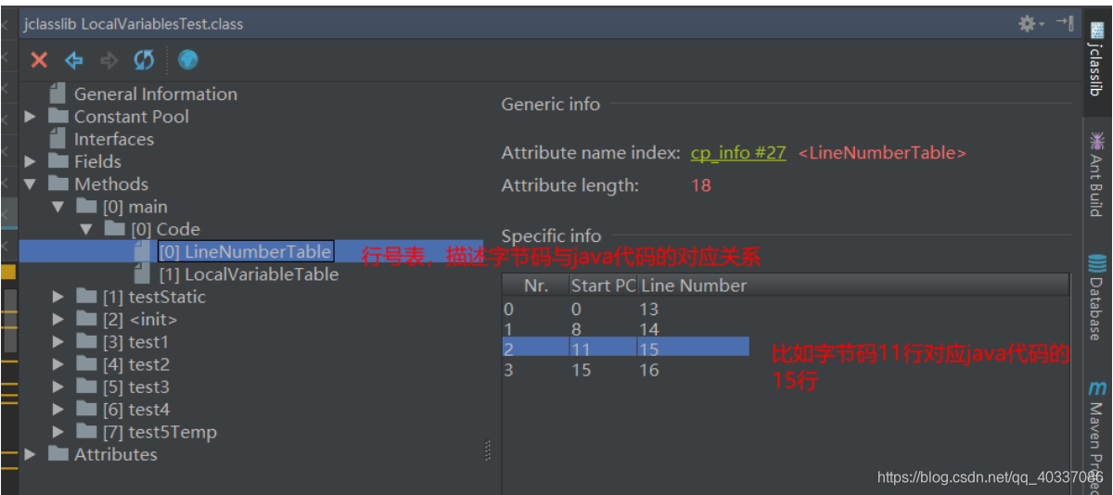Click the hide panel arrow icon

[x=1065, y=23]
